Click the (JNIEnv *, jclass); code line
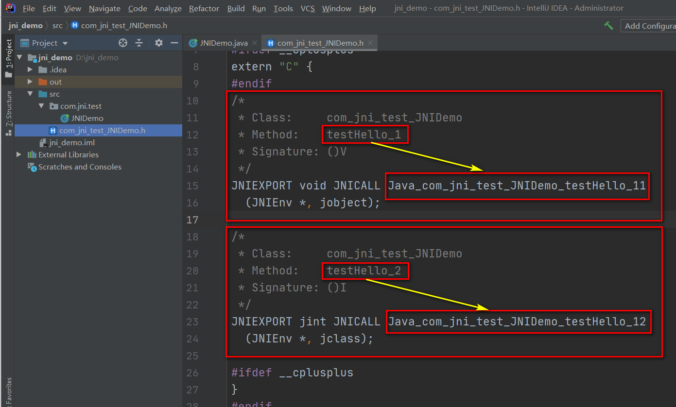Screen dimensions: 676x407 point(309,339)
